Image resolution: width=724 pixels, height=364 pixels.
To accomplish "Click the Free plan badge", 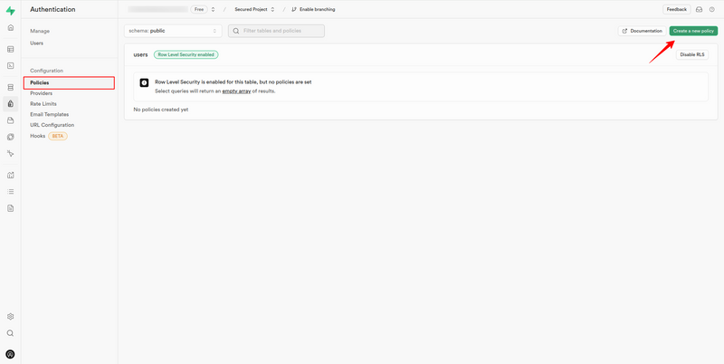I will 199,9.
